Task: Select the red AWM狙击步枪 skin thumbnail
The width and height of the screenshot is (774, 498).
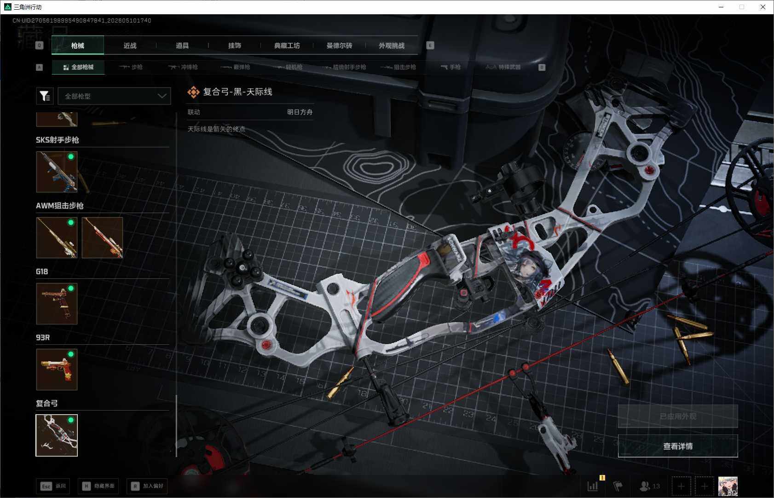Action: point(102,237)
